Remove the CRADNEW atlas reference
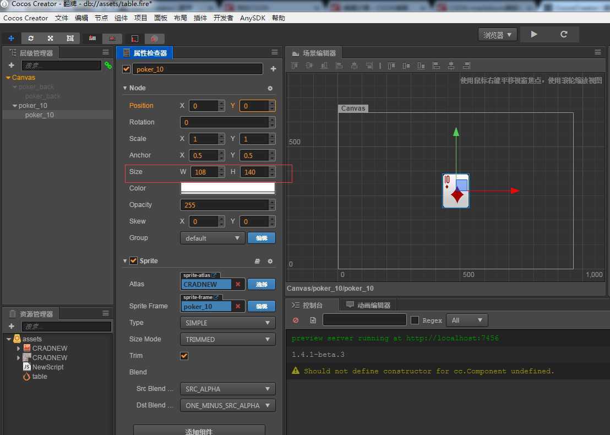This screenshot has width=610, height=435. point(238,284)
